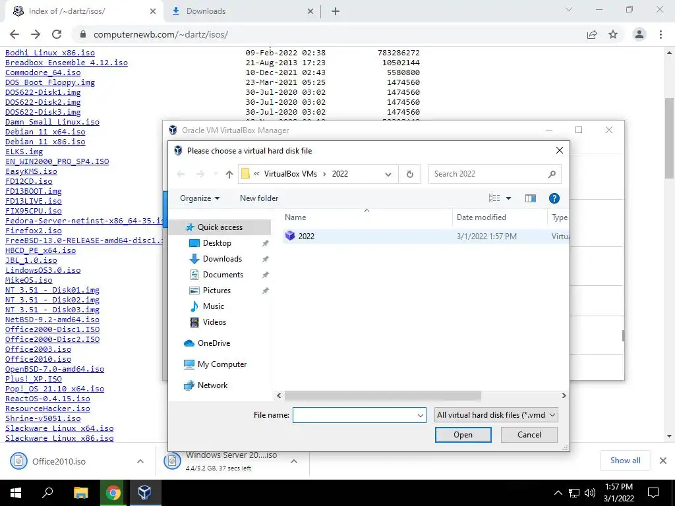This screenshot has width=675, height=506.
Task: Click the search magnifier in Search 2022 box
Action: click(552, 174)
